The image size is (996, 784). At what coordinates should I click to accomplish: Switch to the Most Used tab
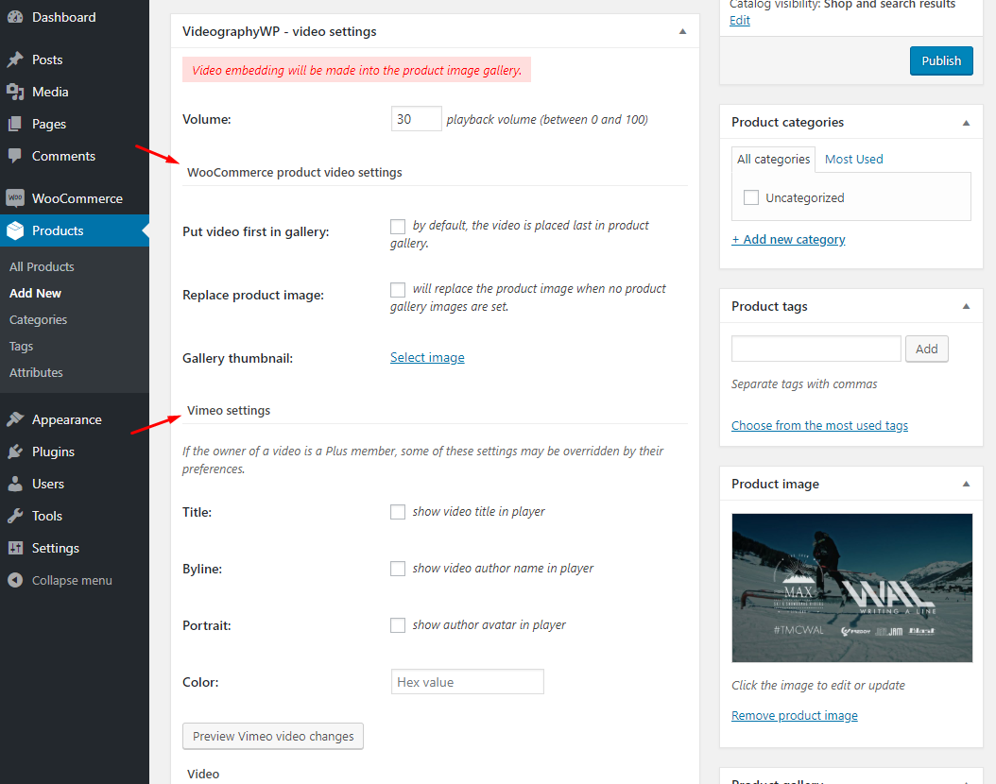click(x=853, y=160)
